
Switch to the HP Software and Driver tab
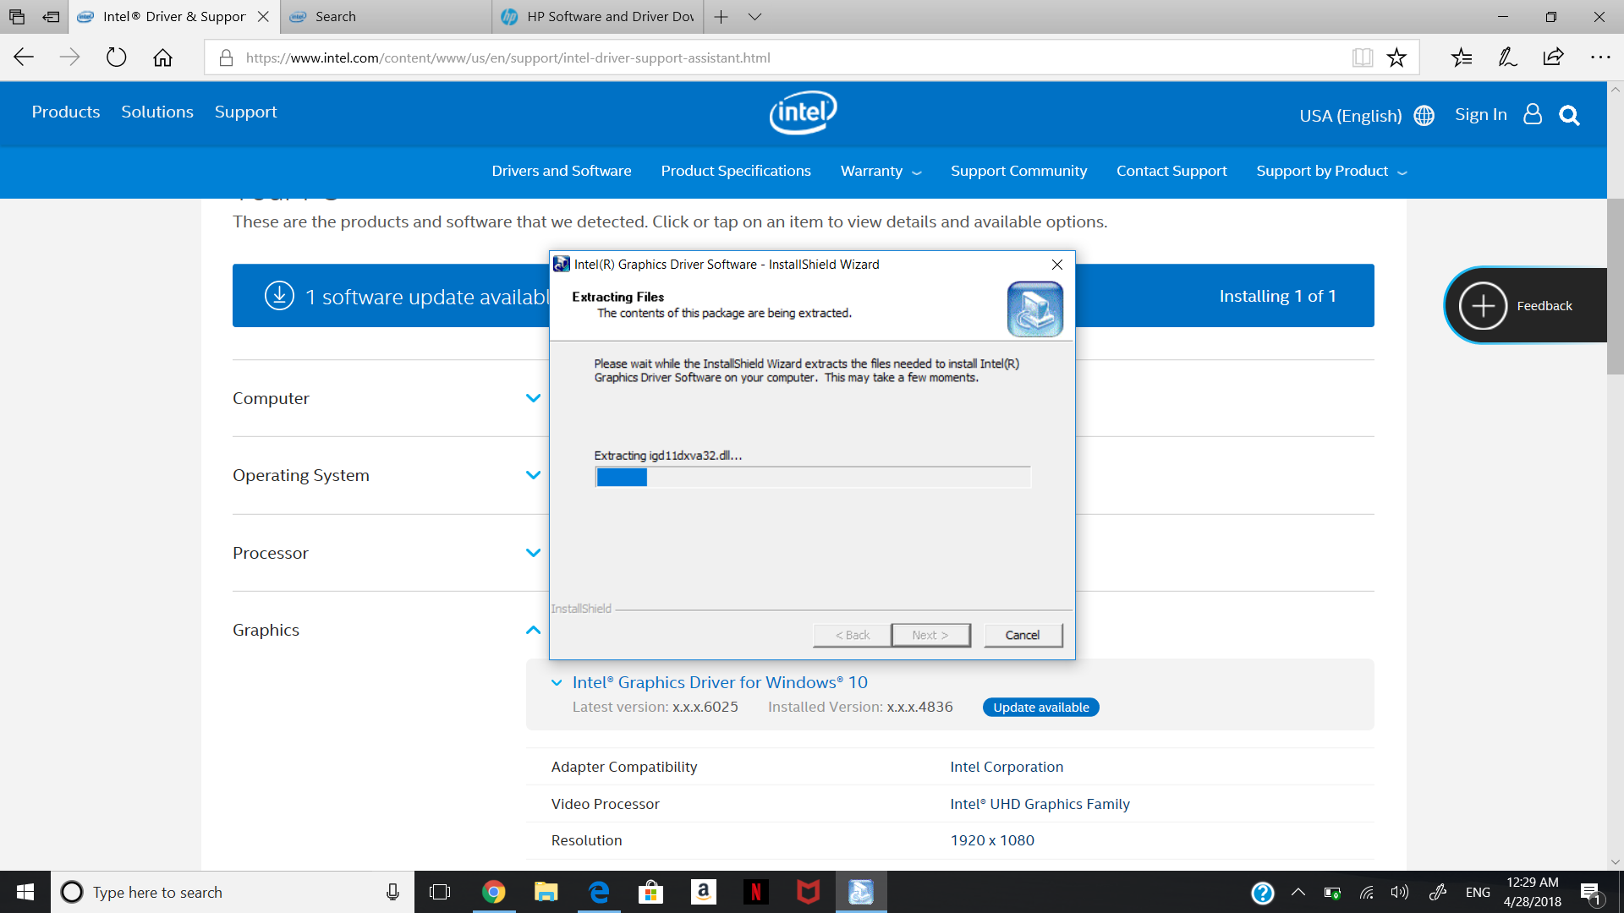[x=597, y=16]
